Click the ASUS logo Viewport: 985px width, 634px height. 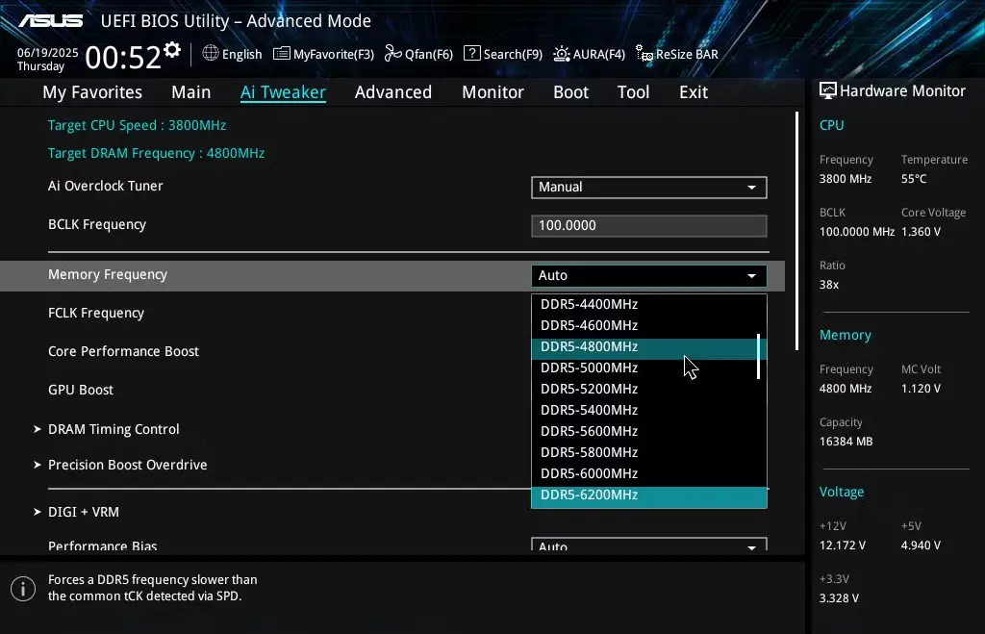tap(50, 21)
